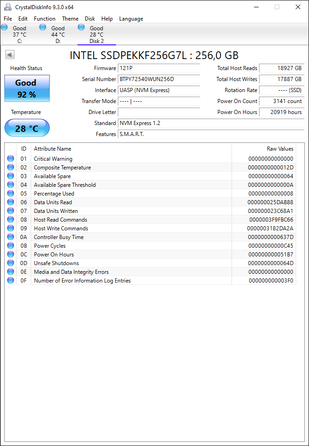Select the Host Read Commands attribute name
The image size is (309, 446).
tap(61, 220)
